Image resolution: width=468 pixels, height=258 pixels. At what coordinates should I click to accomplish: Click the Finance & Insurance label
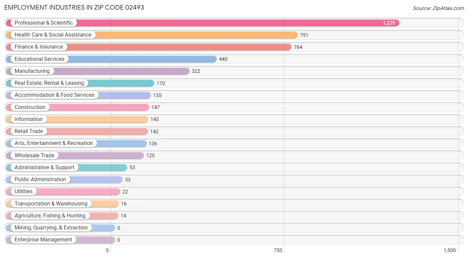pos(39,47)
